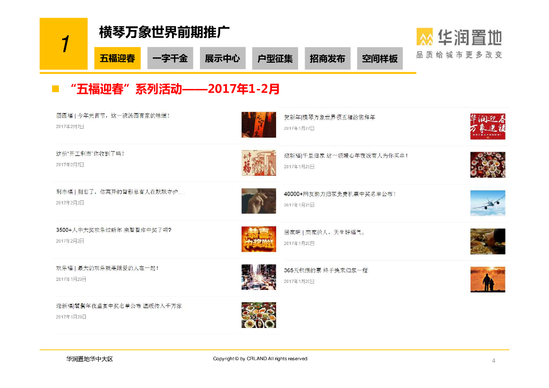Click the red heading "五福迎春"系列活动

[175, 89]
